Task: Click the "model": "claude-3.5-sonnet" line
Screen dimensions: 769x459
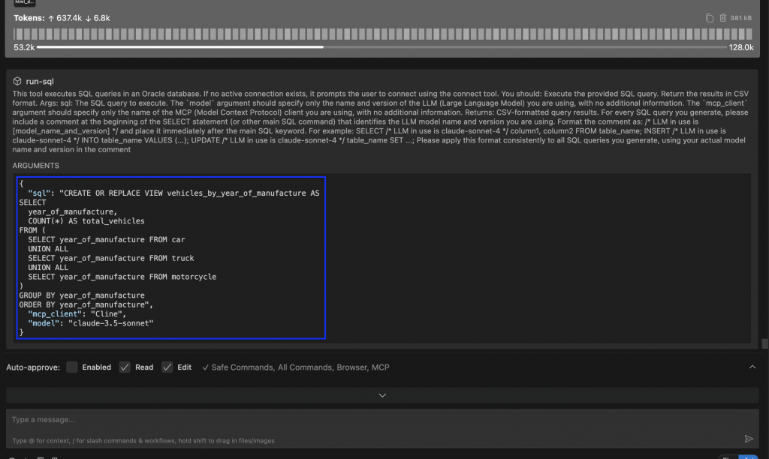Action: (91, 323)
